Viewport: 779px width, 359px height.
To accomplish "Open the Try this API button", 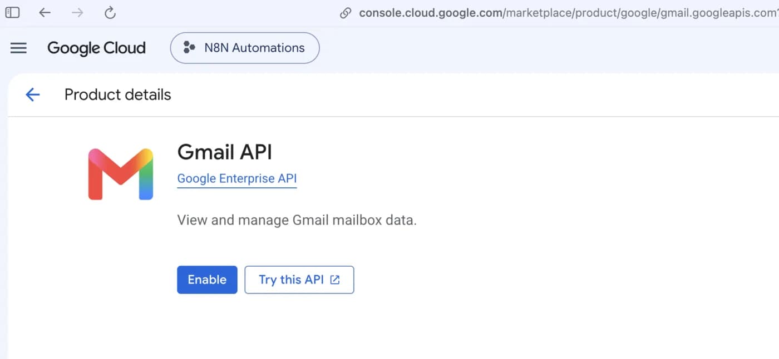I will point(299,280).
